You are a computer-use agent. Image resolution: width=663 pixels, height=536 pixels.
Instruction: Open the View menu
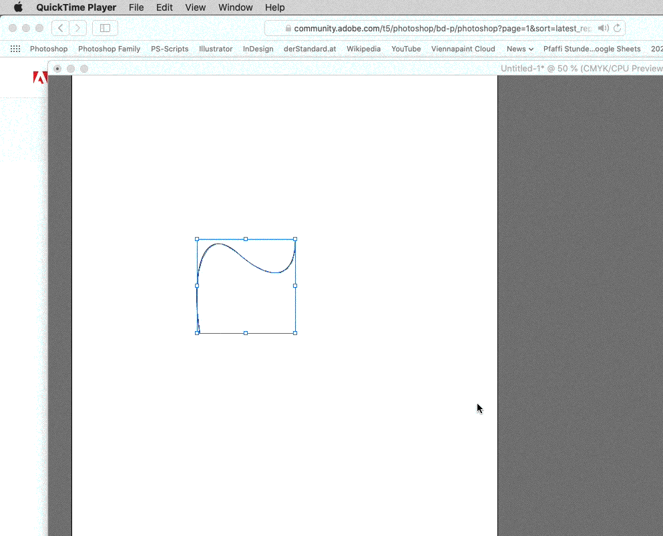click(x=196, y=7)
